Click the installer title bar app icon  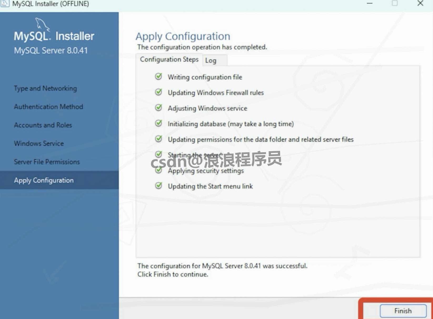[x=5, y=3]
